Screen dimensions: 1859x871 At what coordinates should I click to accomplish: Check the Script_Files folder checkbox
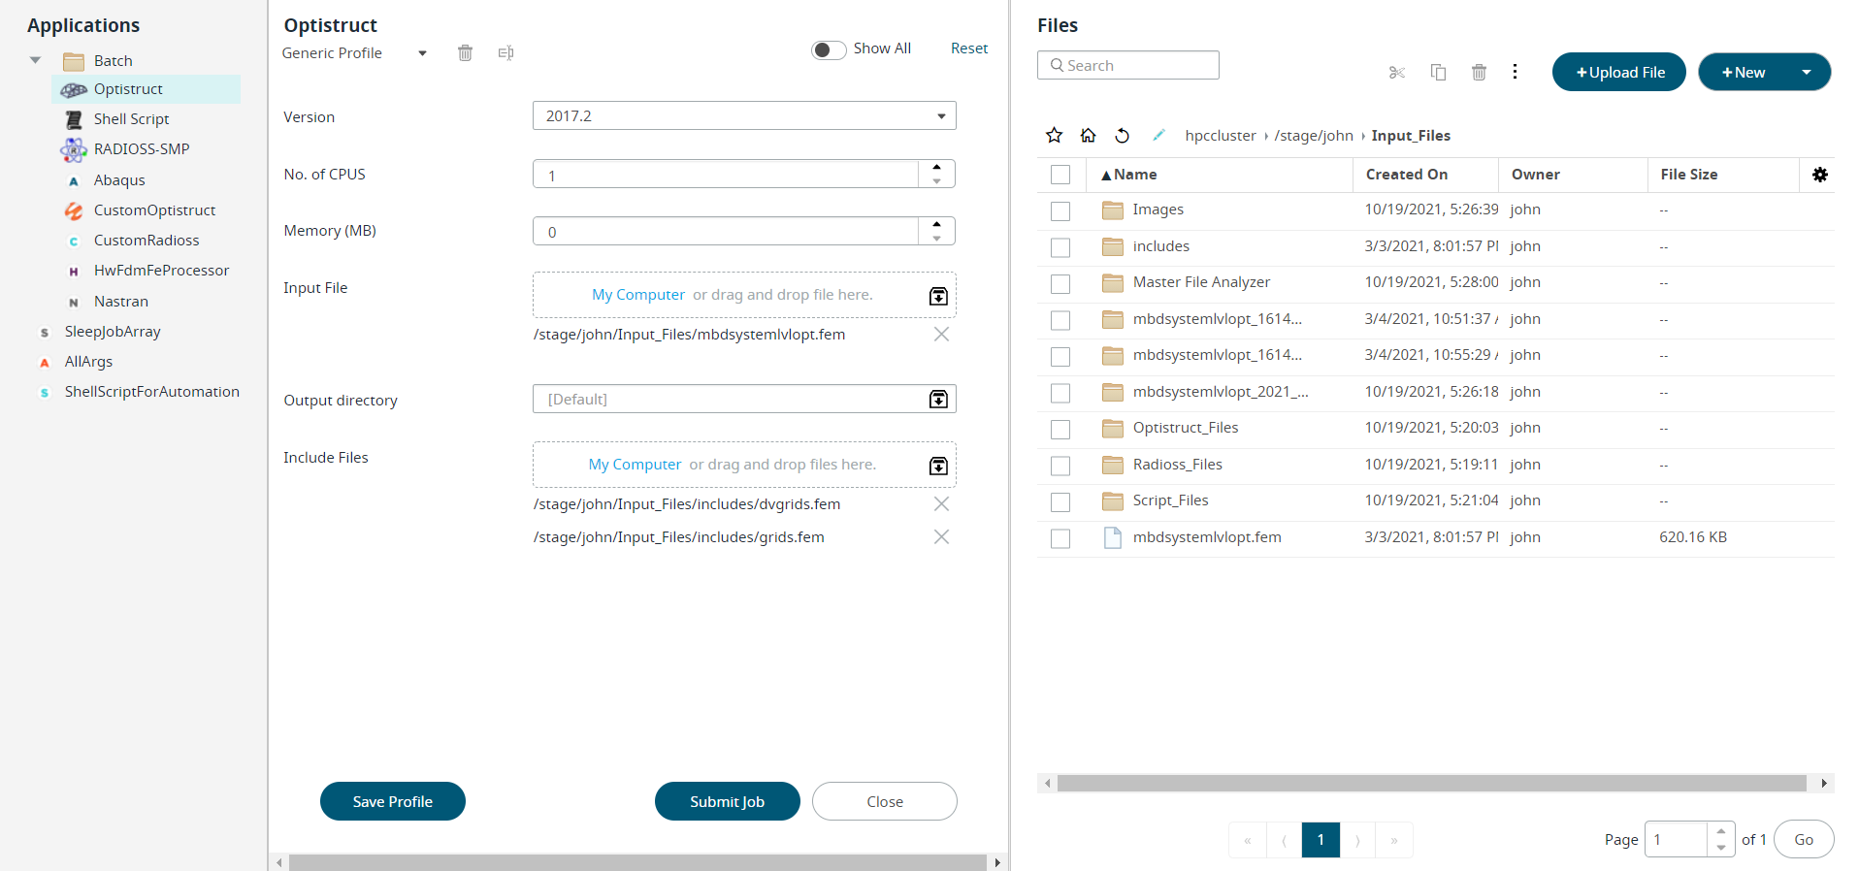pos(1060,501)
